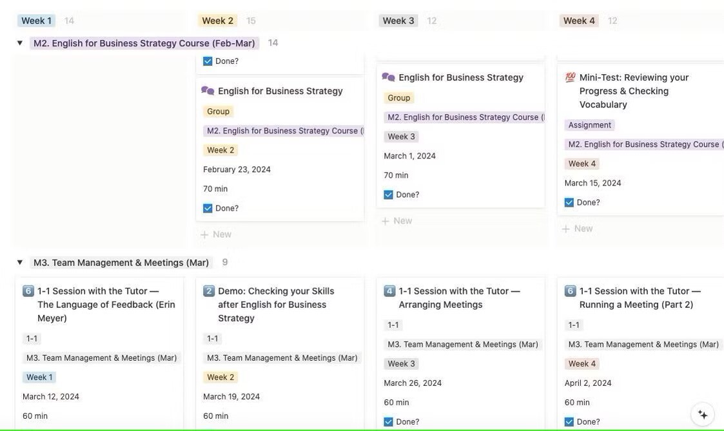Add new card under Week 3 column

pyautogui.click(x=396, y=221)
